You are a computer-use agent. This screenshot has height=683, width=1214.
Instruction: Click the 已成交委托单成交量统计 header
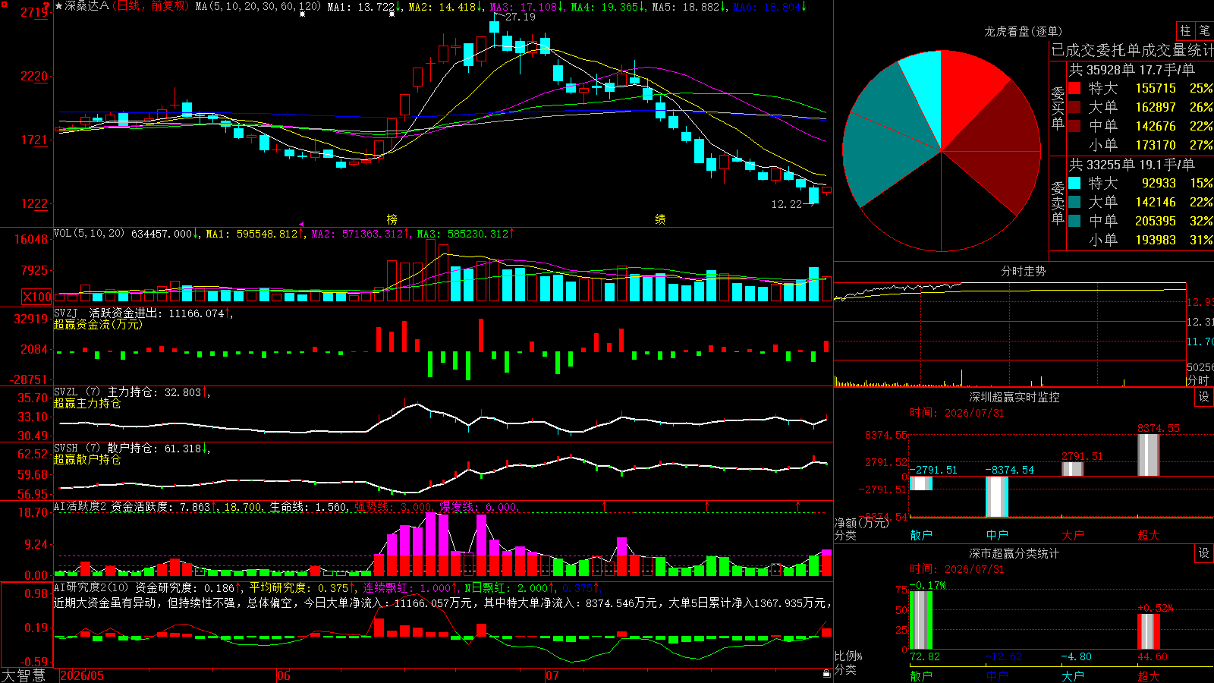click(1132, 50)
